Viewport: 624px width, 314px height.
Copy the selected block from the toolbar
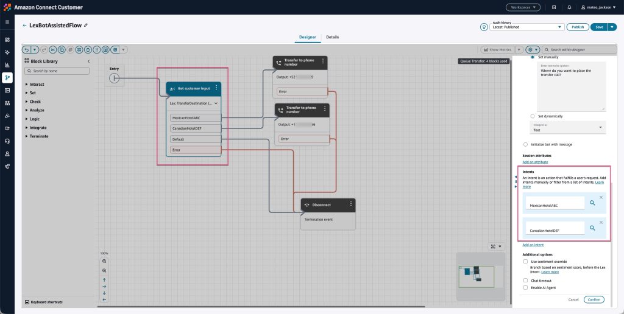point(62,50)
